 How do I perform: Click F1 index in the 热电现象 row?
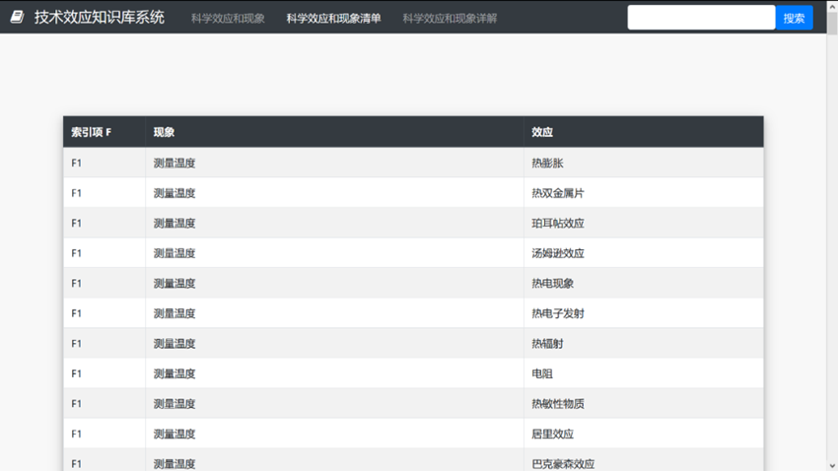pyautogui.click(x=77, y=283)
